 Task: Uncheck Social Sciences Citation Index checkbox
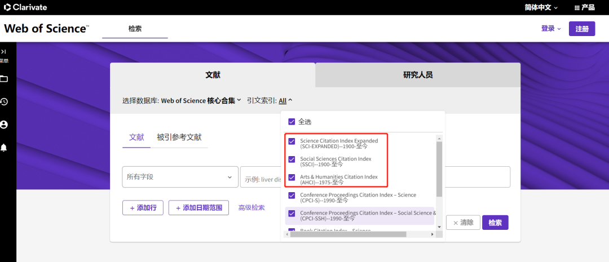point(292,159)
